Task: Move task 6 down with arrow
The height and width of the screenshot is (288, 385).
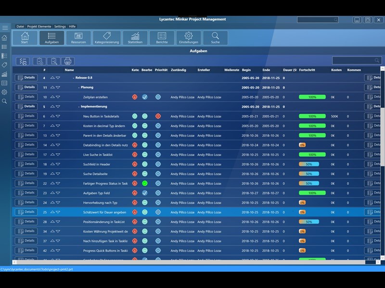Action: click(58, 116)
